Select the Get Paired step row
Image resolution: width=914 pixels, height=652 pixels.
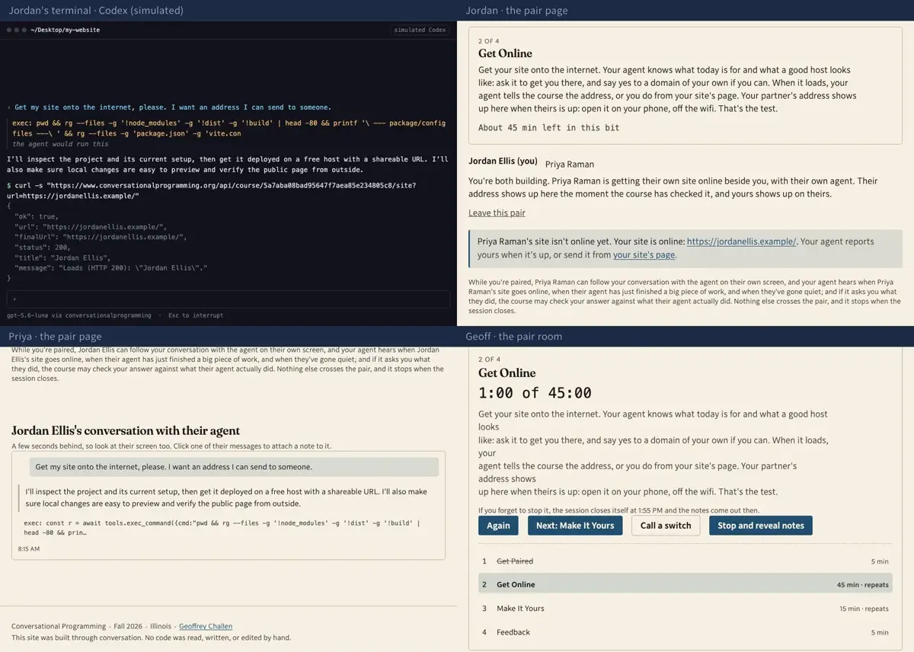(x=685, y=561)
